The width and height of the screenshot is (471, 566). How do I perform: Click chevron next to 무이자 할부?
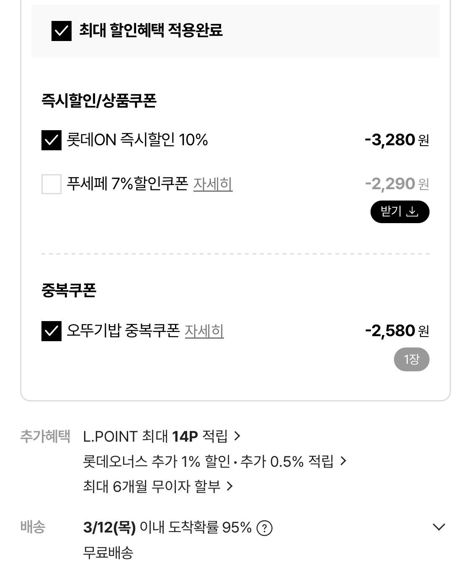coord(229,486)
